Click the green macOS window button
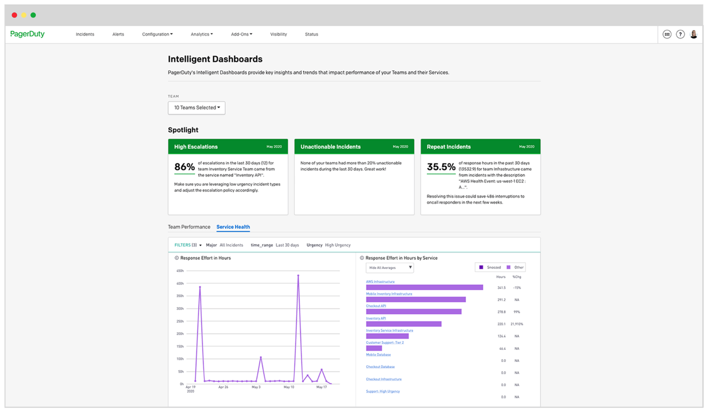Screen dimensions: 707x416 [33, 15]
